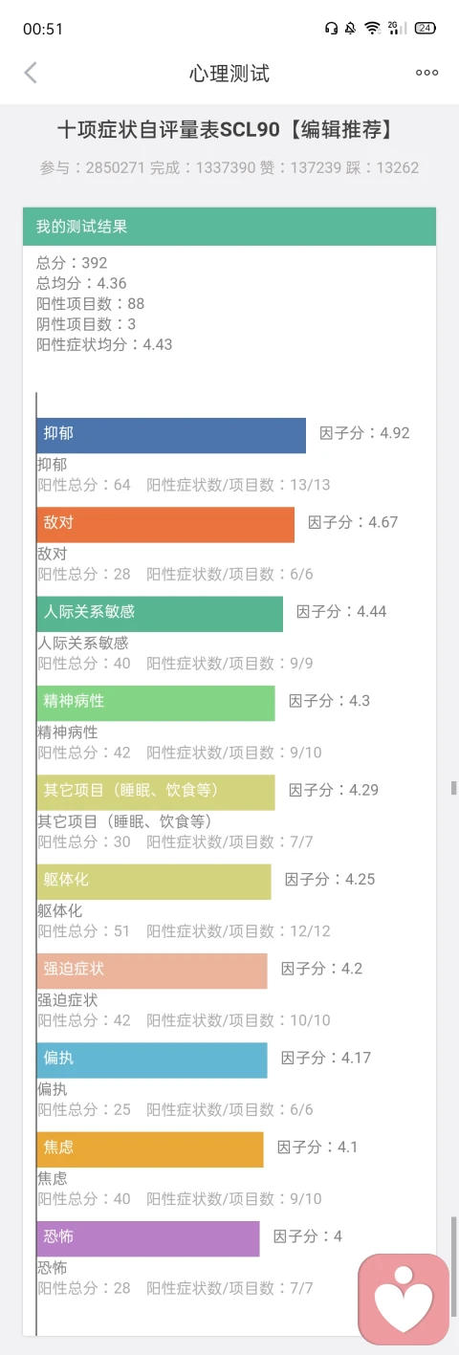
Task: Tap the back arrow icon
Action: pyautogui.click(x=31, y=73)
